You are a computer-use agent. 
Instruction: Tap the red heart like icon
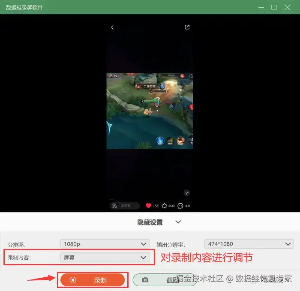[148, 206]
